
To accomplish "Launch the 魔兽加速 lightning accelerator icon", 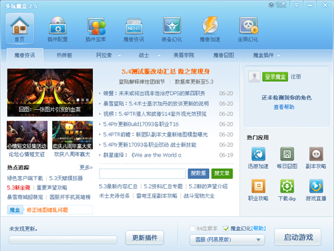I will pos(210,28).
